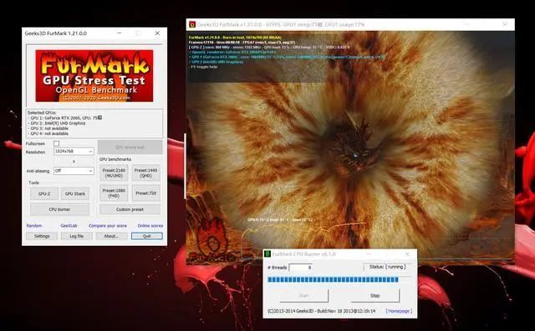Run Preset:1440 (QHD) benchmark

[x=146, y=173]
